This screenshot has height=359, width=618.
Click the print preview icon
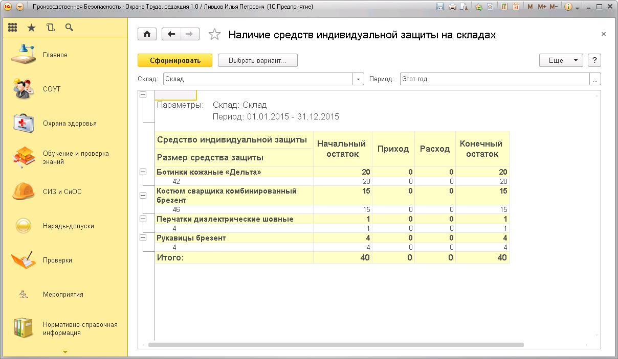point(463,7)
